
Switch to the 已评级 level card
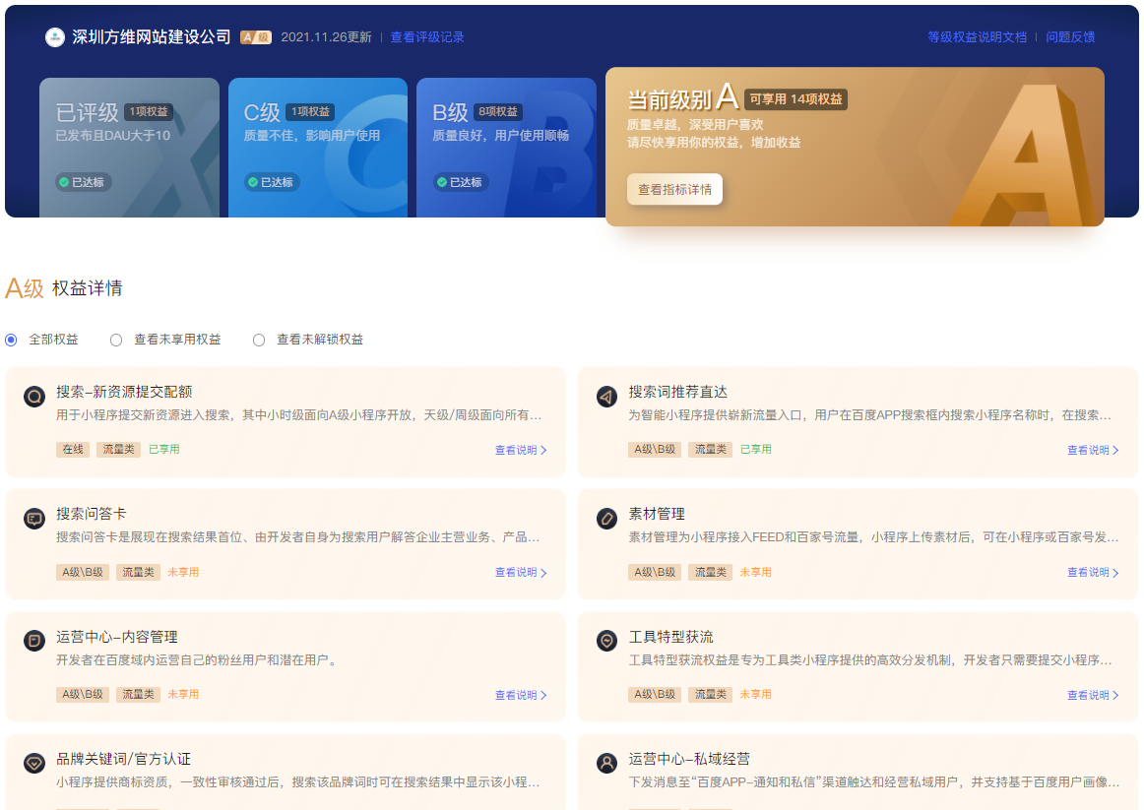point(129,148)
